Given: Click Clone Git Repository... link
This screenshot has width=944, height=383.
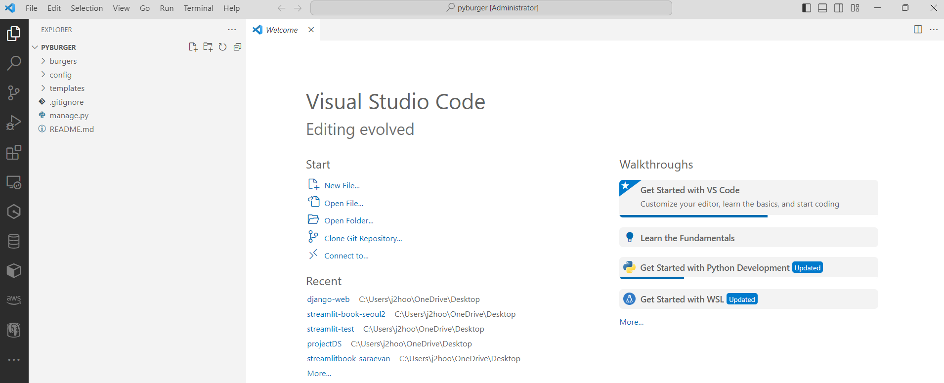Looking at the screenshot, I should click(363, 239).
